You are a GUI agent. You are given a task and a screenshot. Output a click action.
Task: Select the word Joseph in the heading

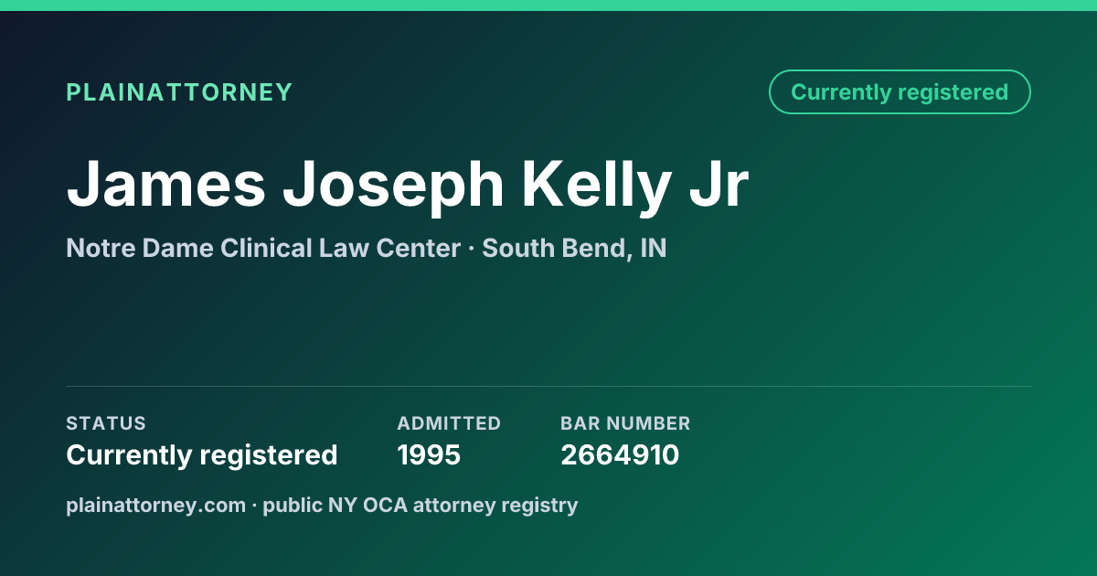tap(393, 187)
